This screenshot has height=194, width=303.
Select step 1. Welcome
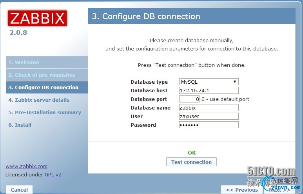pyautogui.click(x=47, y=63)
